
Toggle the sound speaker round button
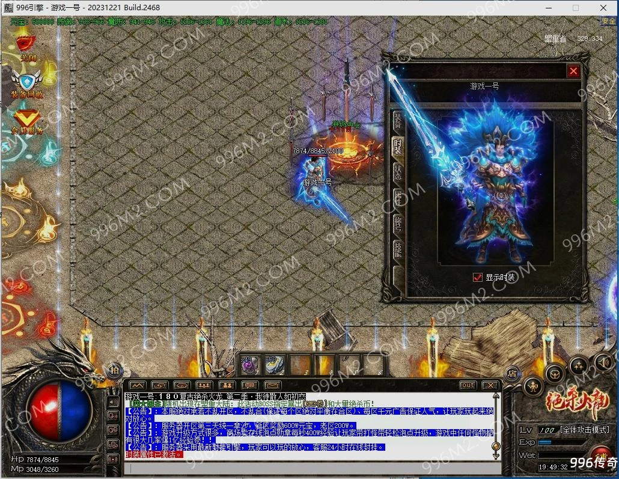pos(603,362)
